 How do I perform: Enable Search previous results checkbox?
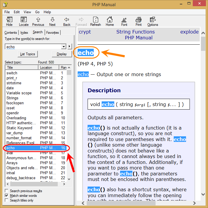[6, 191]
